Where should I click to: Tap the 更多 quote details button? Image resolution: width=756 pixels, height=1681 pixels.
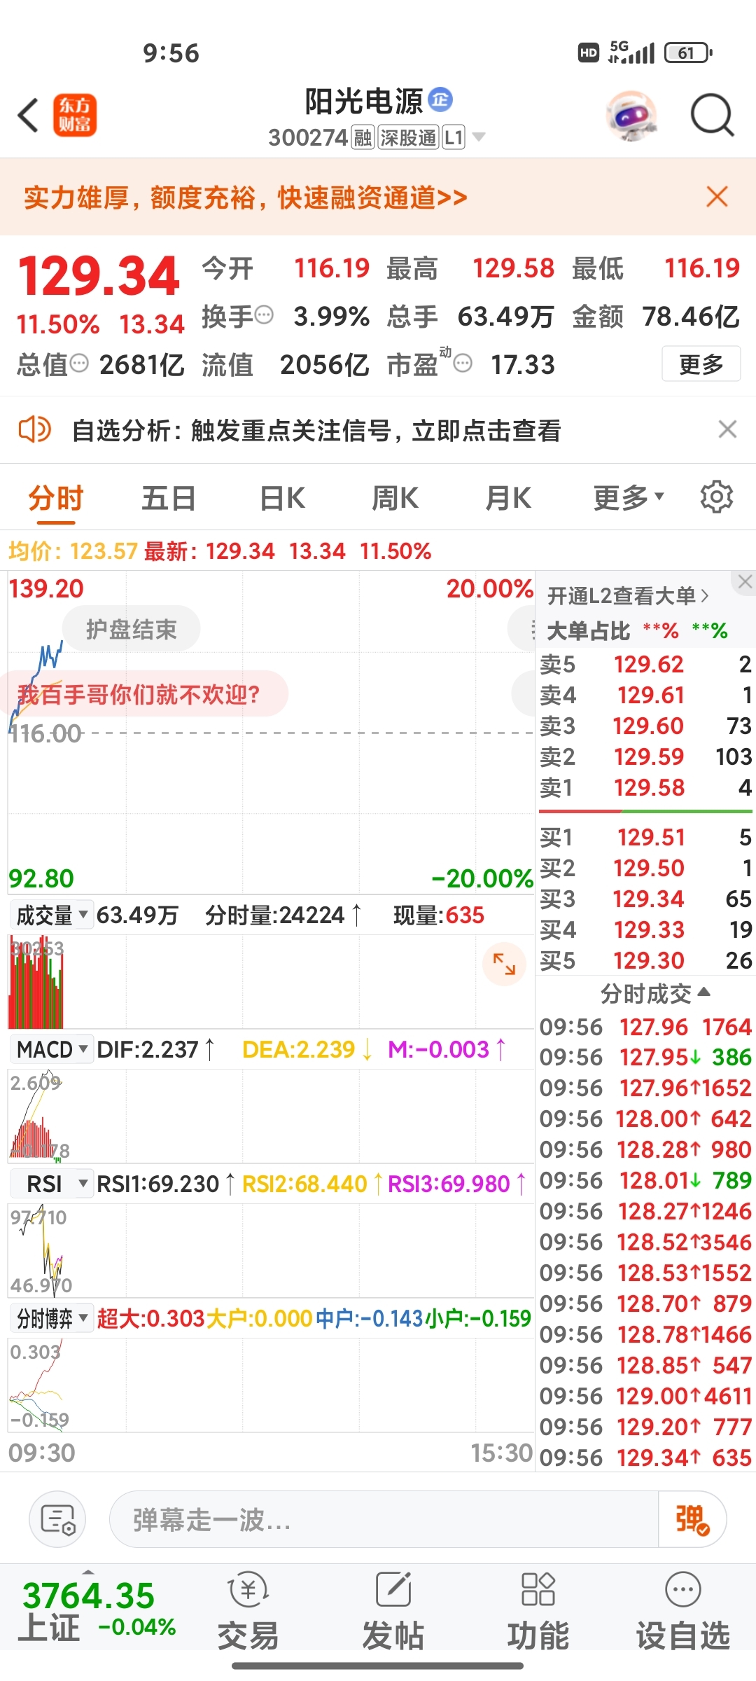701,364
